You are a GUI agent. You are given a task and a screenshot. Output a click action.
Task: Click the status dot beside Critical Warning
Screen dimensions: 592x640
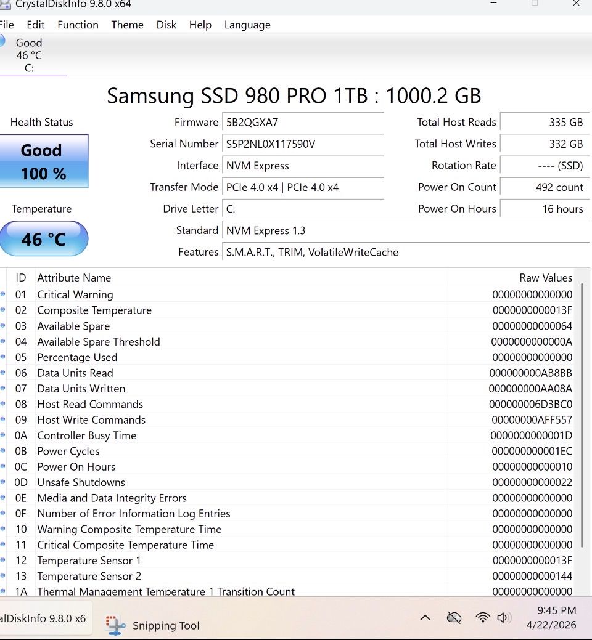tap(3, 294)
